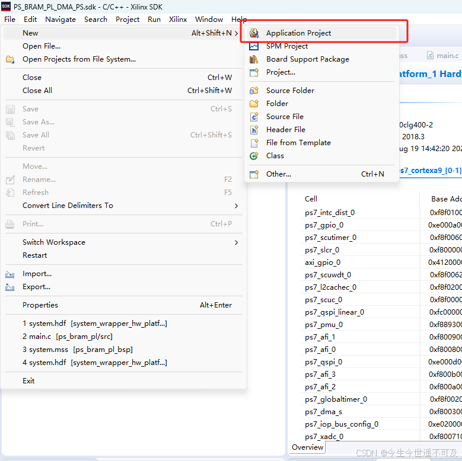The height and width of the screenshot is (461, 462).
Task: Click the Print printer icon
Action: point(9,225)
